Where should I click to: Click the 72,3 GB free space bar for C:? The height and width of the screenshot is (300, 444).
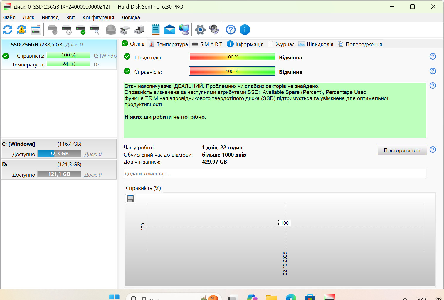pyautogui.click(x=59, y=153)
